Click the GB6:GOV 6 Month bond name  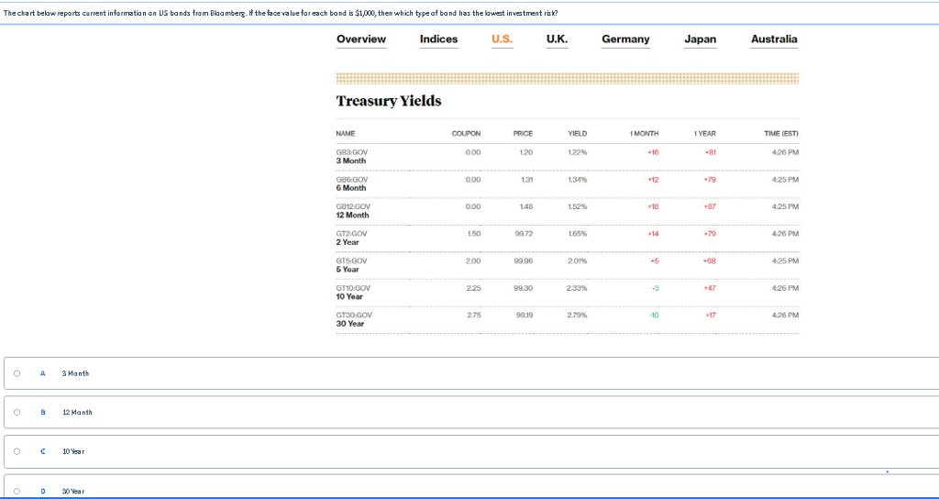pyautogui.click(x=352, y=183)
